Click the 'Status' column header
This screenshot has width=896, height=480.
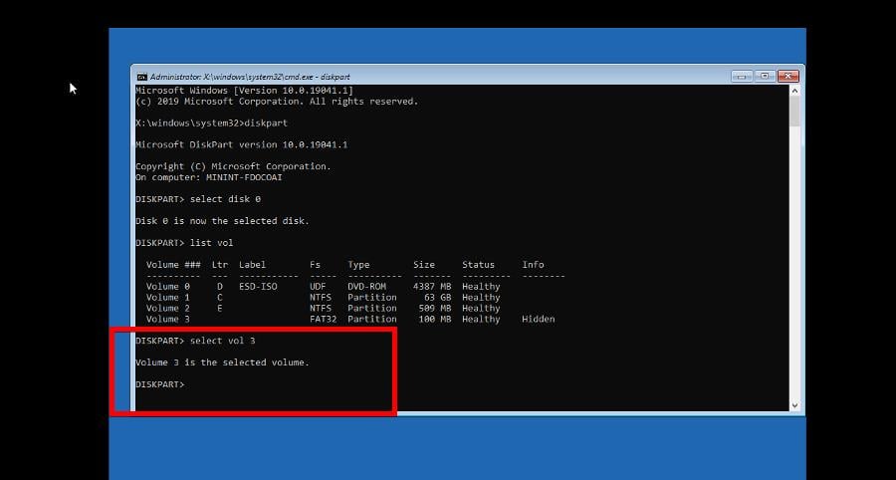tap(478, 265)
